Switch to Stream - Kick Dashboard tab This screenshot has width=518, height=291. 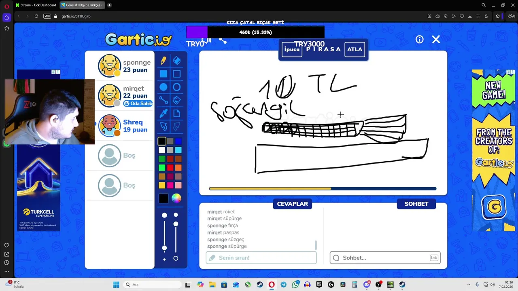pyautogui.click(x=36, y=5)
